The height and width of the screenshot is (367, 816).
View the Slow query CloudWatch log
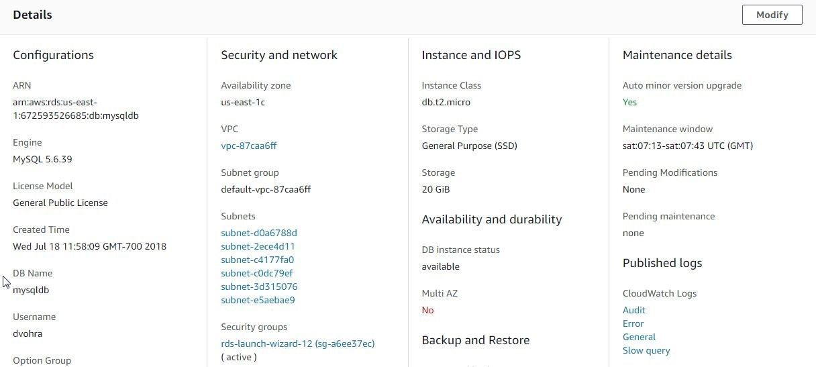tap(646, 350)
